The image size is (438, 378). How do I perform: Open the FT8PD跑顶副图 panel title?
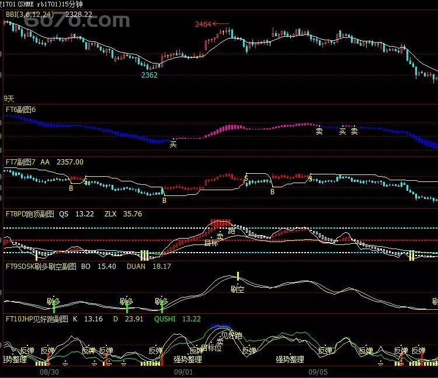pos(30,214)
